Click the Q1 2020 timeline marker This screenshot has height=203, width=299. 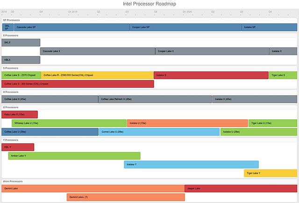(187, 11)
